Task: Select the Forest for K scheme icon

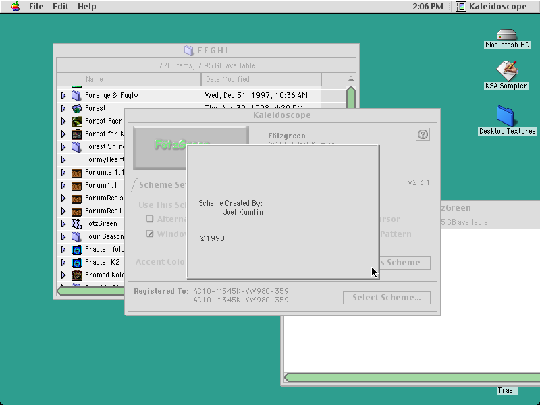Action: 76,134
